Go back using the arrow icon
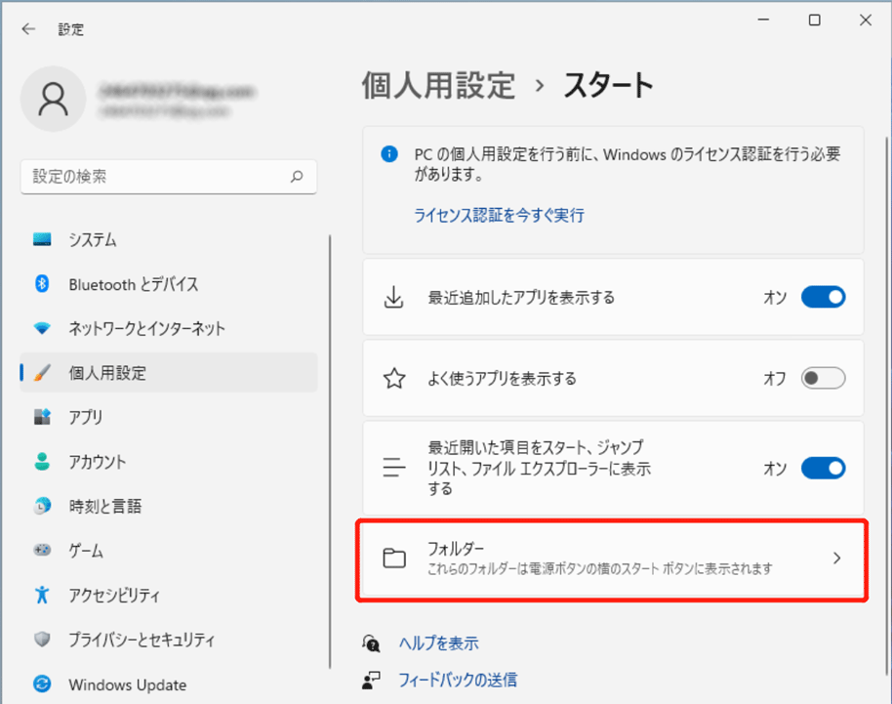The height and width of the screenshot is (704, 892). coord(28,29)
